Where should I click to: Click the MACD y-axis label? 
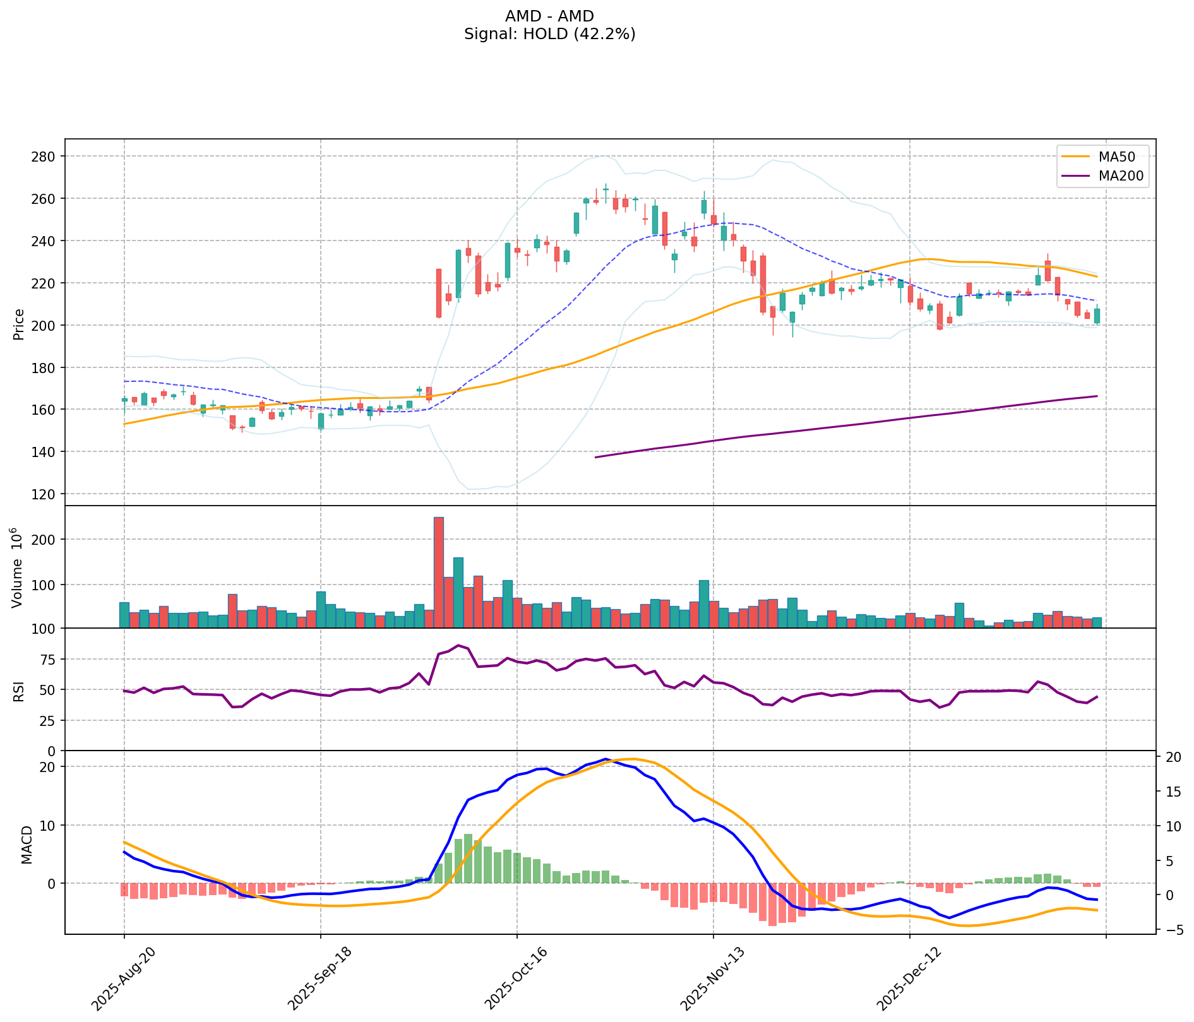click(27, 845)
